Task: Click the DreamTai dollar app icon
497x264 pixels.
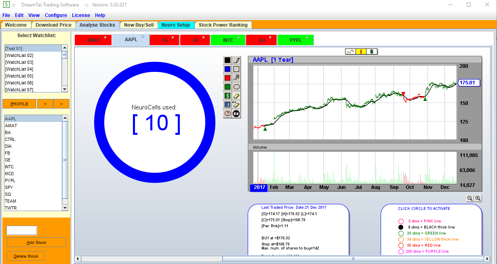Action: [7, 4]
